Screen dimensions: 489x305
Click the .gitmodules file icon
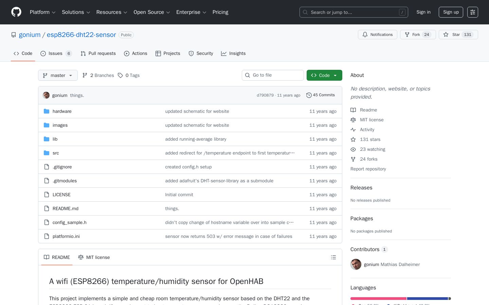click(47, 181)
